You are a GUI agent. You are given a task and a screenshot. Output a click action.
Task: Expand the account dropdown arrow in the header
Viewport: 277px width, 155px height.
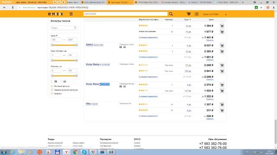(226, 14)
